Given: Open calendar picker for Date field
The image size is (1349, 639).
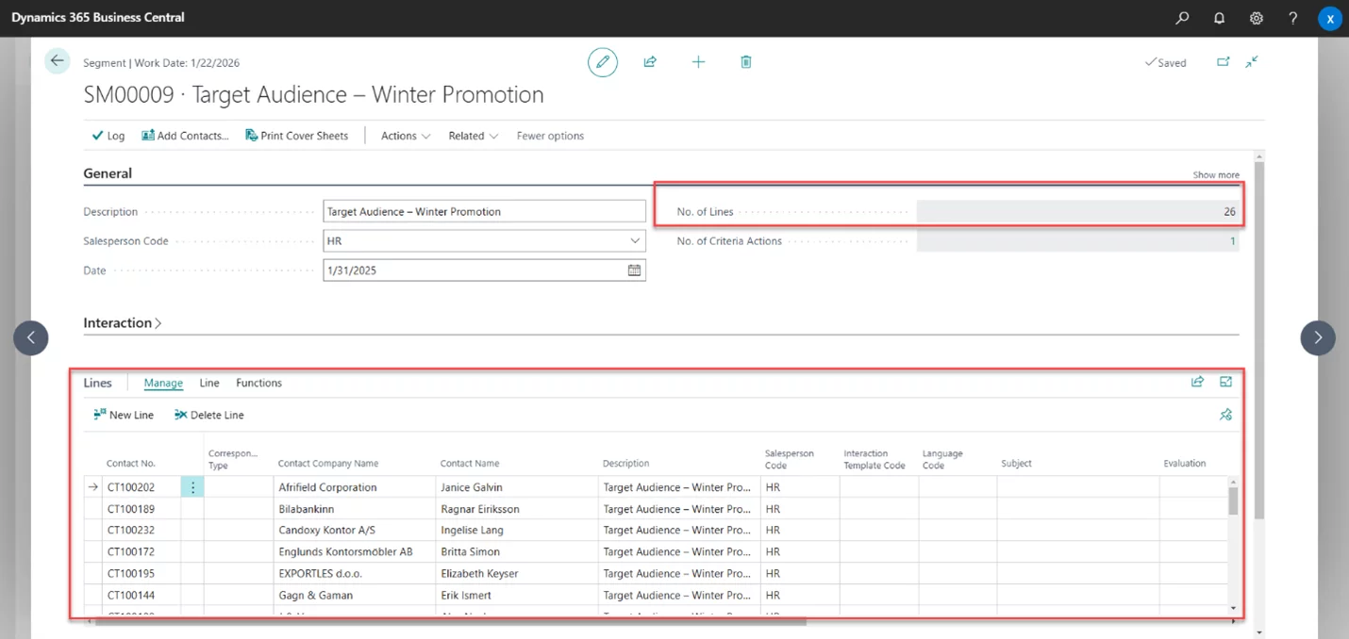Looking at the screenshot, I should click(635, 270).
